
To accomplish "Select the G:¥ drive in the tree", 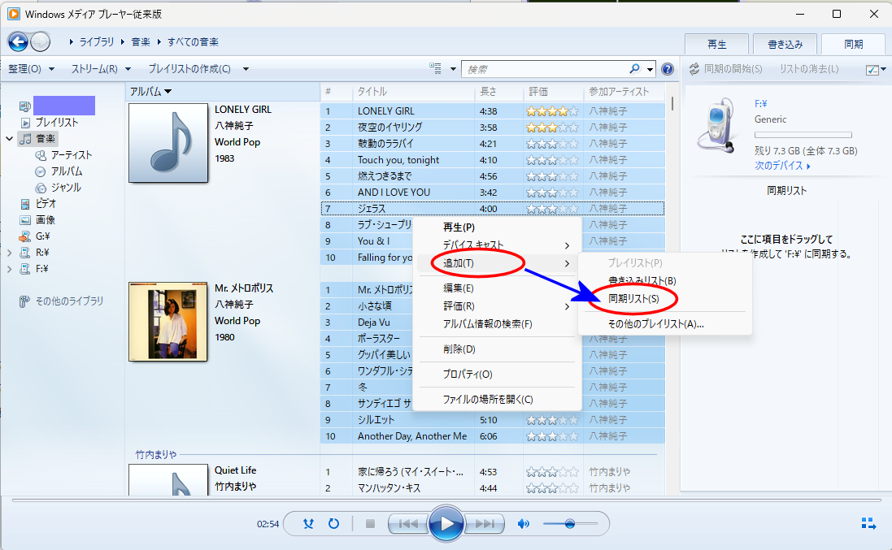I will pyautogui.click(x=42, y=236).
